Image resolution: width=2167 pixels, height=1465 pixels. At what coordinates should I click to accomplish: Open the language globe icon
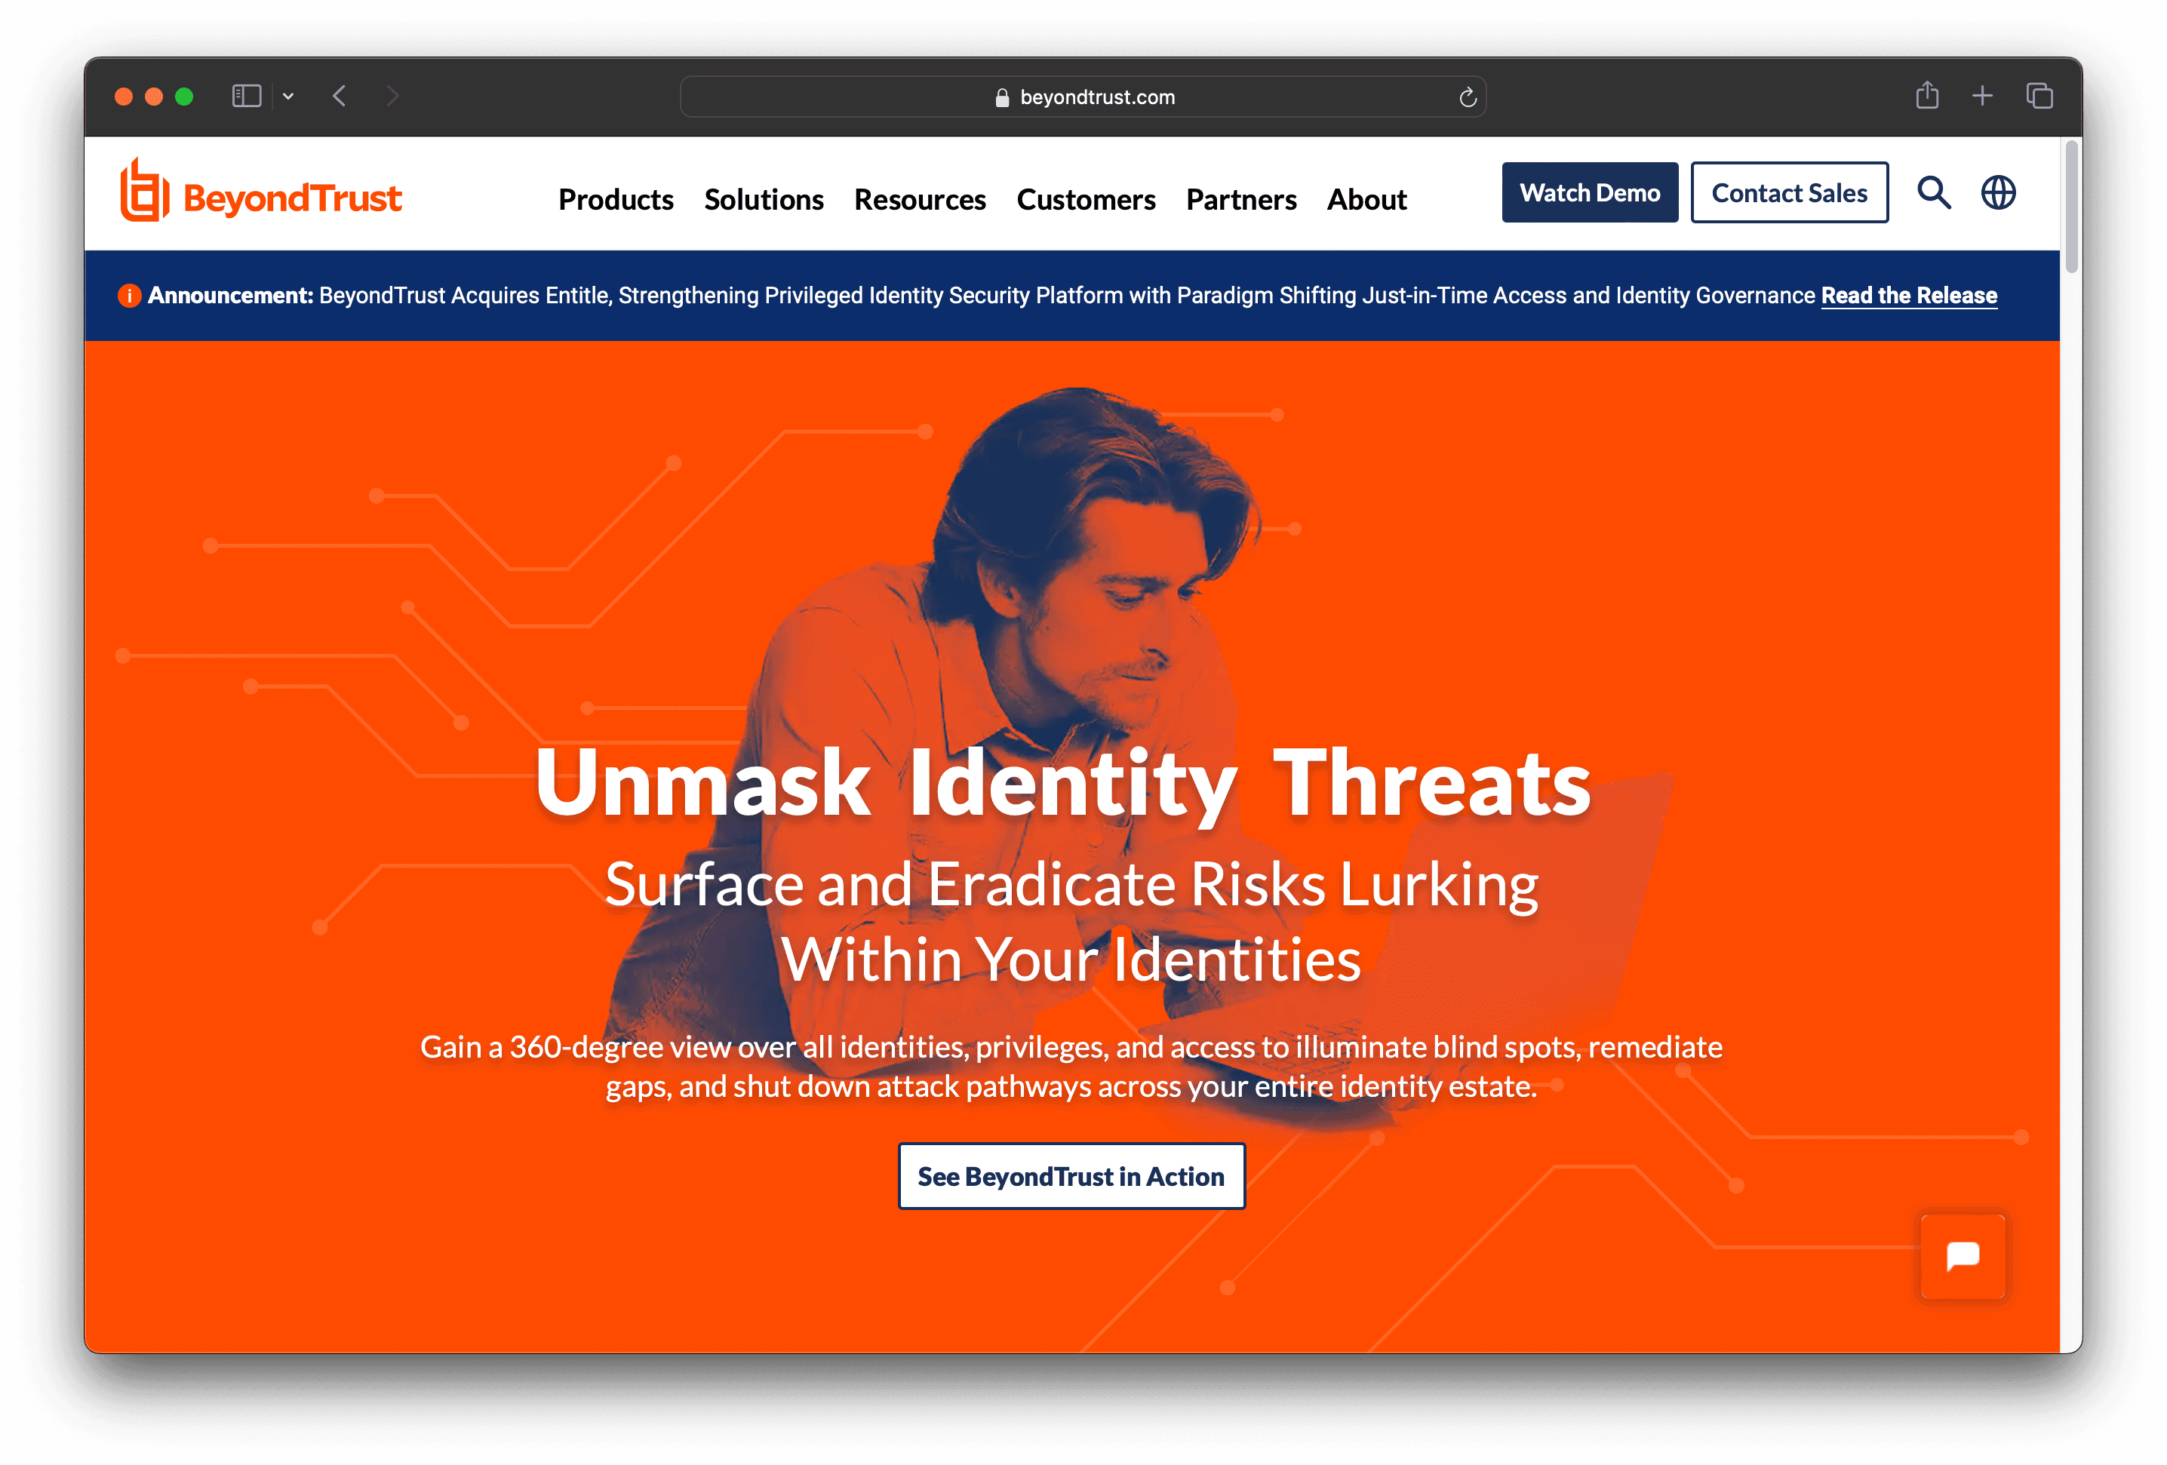point(1997,193)
